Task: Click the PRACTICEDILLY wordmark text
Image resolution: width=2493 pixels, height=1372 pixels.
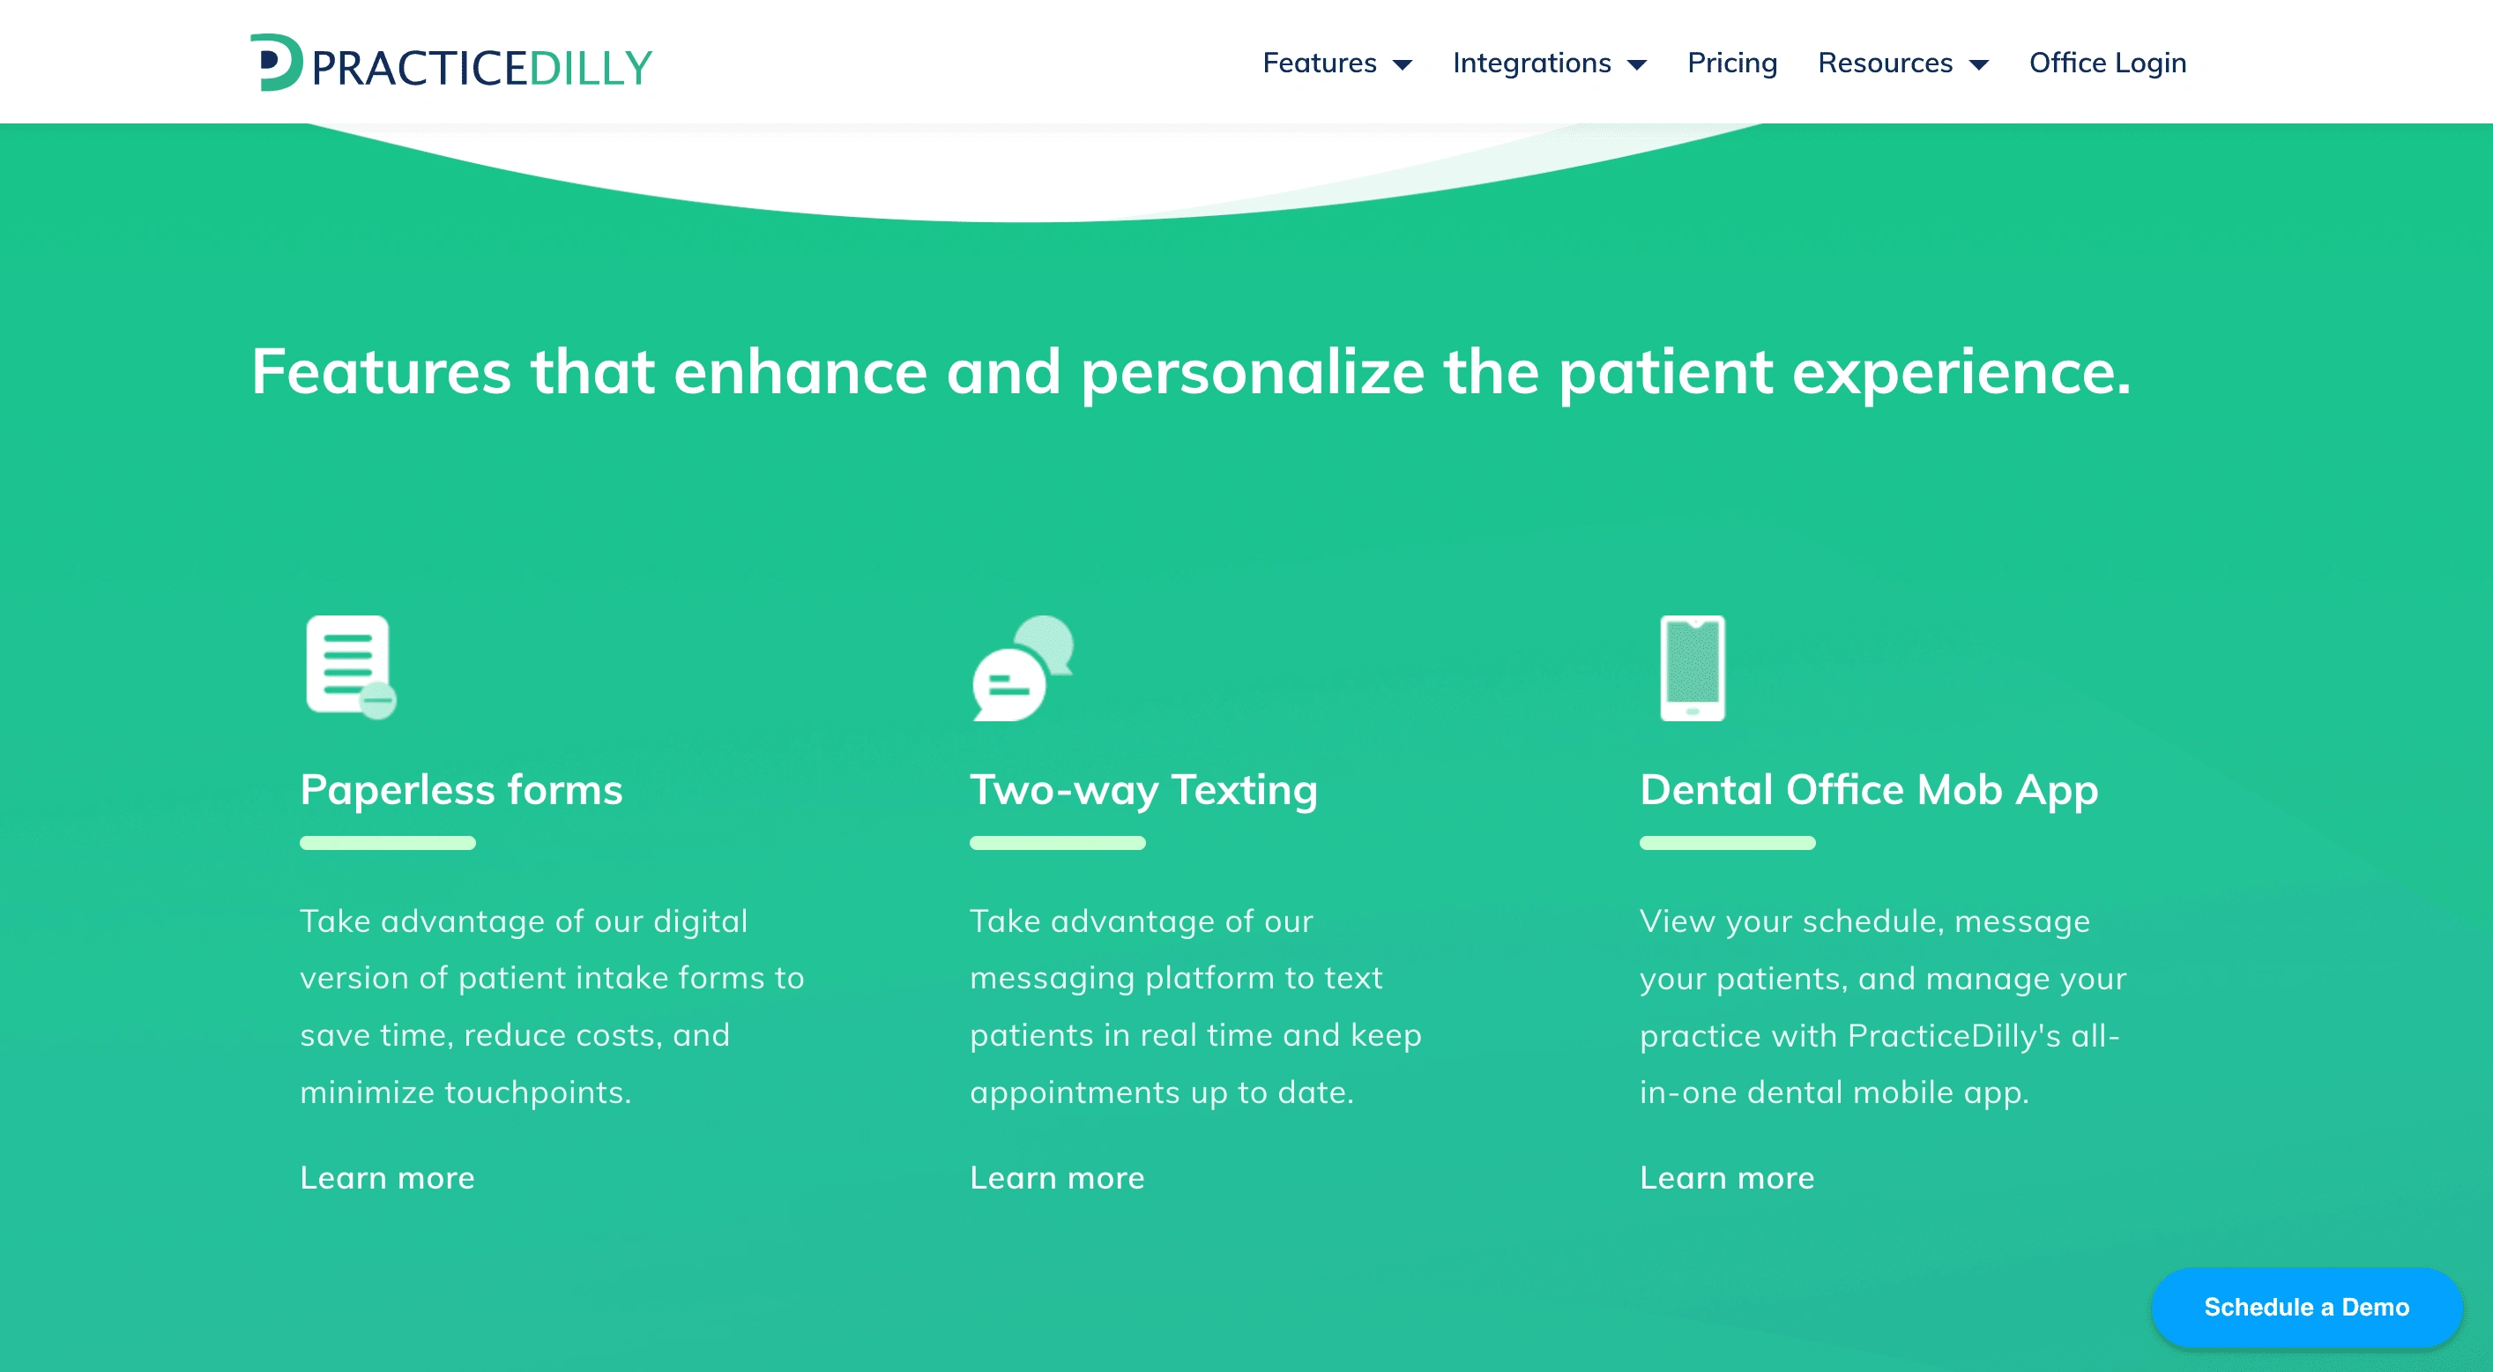Action: 482,68
